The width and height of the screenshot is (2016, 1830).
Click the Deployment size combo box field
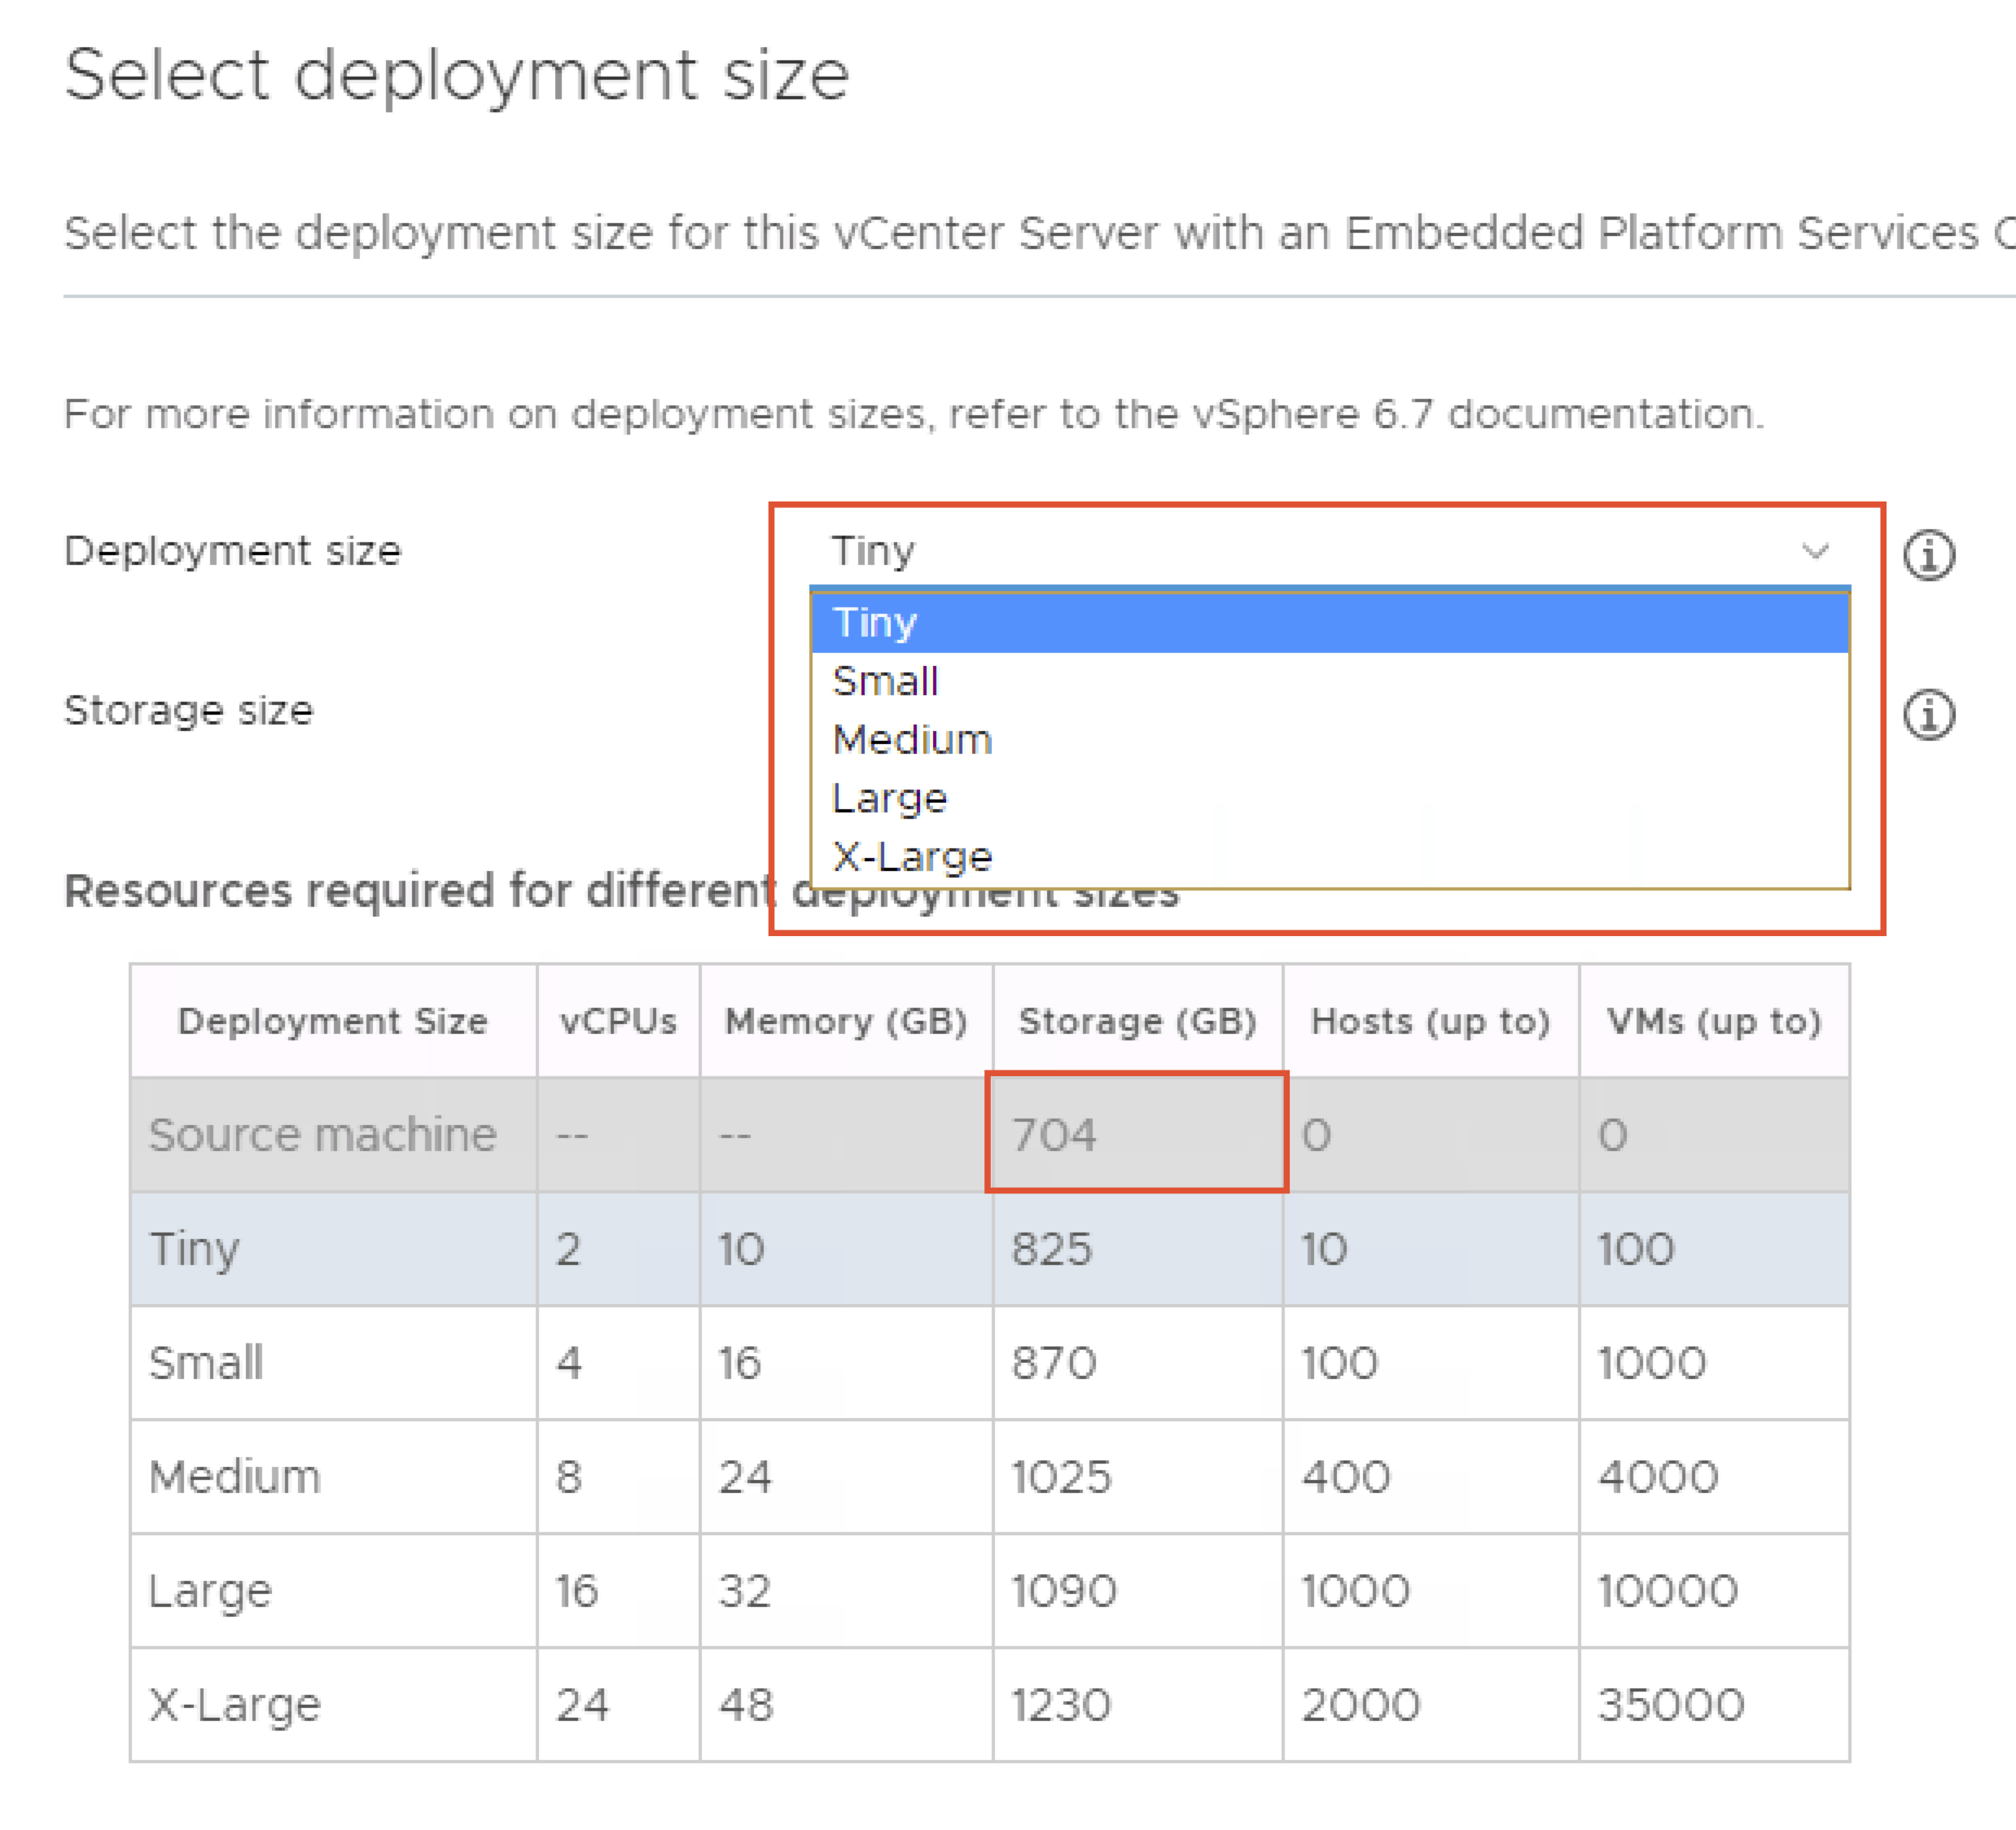click(x=1300, y=551)
